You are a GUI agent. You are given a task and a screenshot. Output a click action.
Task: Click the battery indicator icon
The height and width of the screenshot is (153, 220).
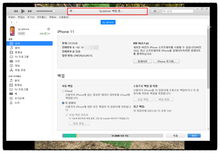pyautogui.click(x=47, y=34)
